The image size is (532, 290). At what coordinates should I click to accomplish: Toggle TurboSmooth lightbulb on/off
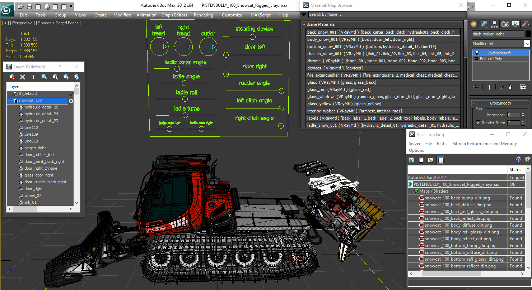pos(477,53)
